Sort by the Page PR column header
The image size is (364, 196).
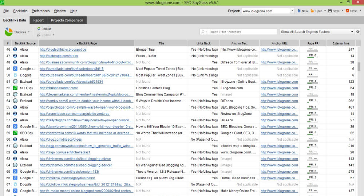pyautogui.click(x=313, y=43)
